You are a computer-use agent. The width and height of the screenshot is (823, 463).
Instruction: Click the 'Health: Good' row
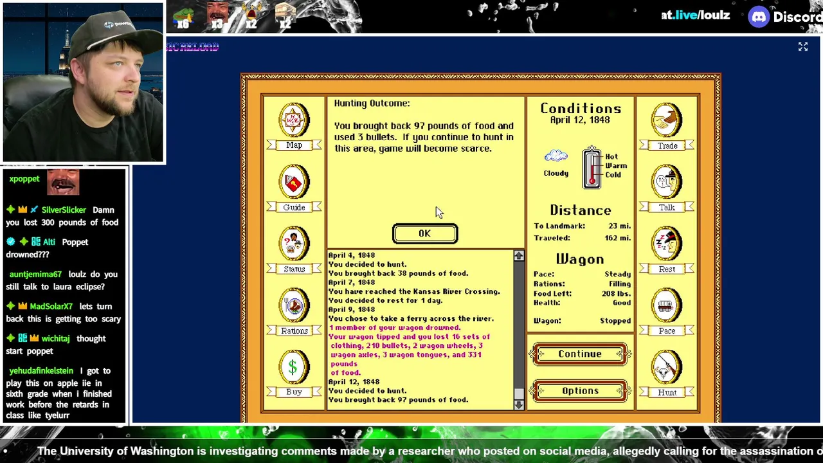[x=581, y=302]
